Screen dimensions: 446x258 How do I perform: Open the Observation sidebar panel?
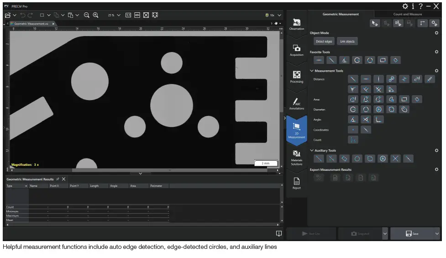[296, 24]
